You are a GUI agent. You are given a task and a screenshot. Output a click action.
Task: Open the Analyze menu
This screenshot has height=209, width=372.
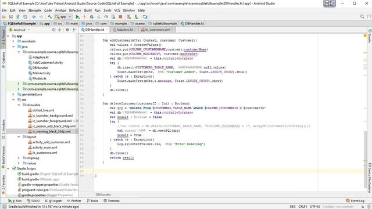[x=60, y=10]
